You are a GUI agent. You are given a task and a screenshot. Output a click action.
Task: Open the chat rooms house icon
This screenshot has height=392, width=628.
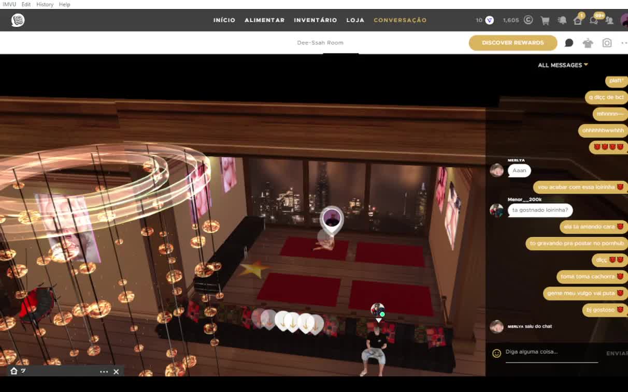pyautogui.click(x=578, y=21)
